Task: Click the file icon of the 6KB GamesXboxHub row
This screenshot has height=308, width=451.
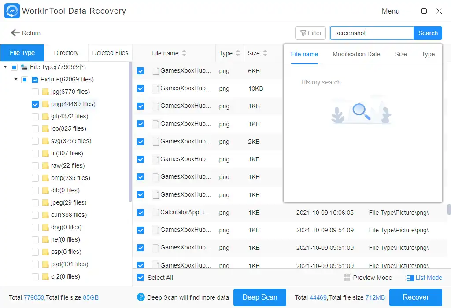Action: (x=155, y=71)
